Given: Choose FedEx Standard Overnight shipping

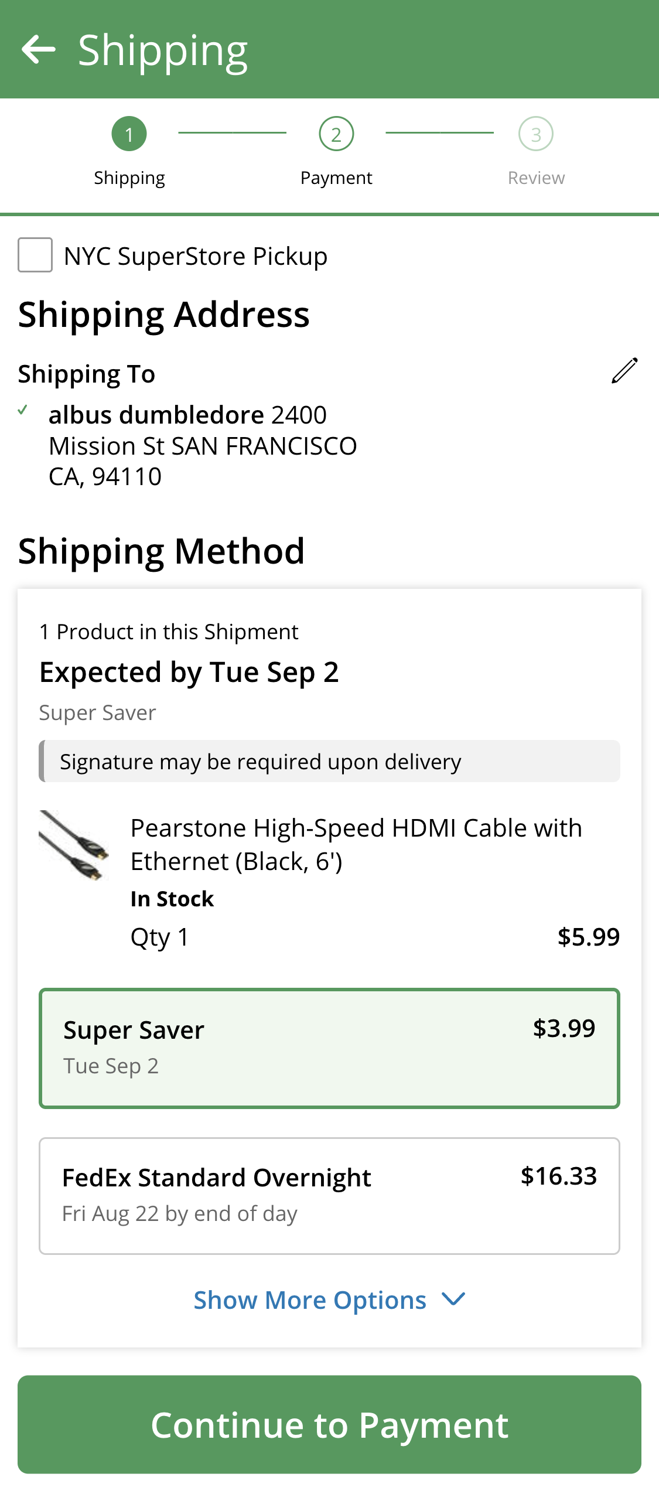Looking at the screenshot, I should pyautogui.click(x=329, y=1195).
